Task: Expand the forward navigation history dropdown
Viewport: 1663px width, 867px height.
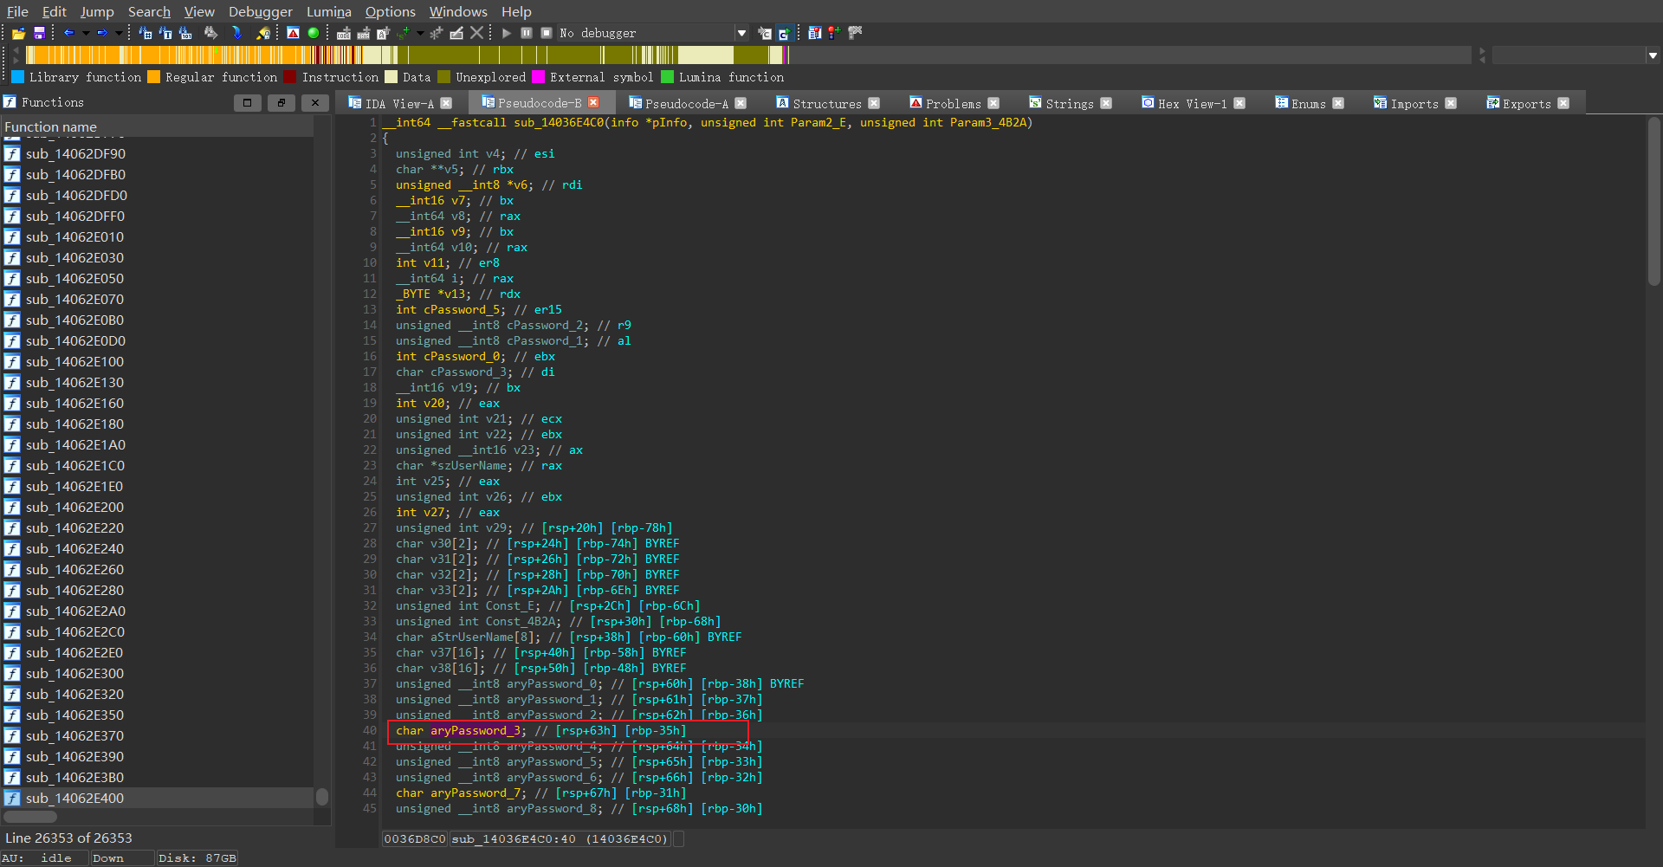Action: [119, 33]
